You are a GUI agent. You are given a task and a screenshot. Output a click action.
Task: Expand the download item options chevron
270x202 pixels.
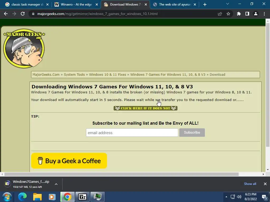(x=56, y=184)
